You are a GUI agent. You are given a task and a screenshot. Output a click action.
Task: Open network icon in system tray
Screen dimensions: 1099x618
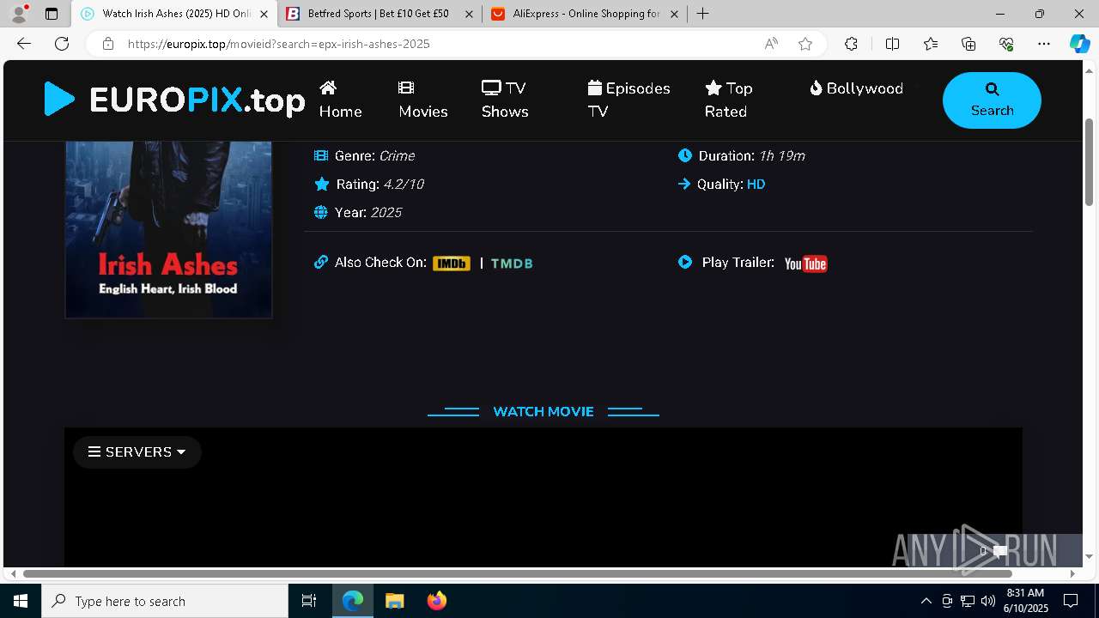click(968, 601)
